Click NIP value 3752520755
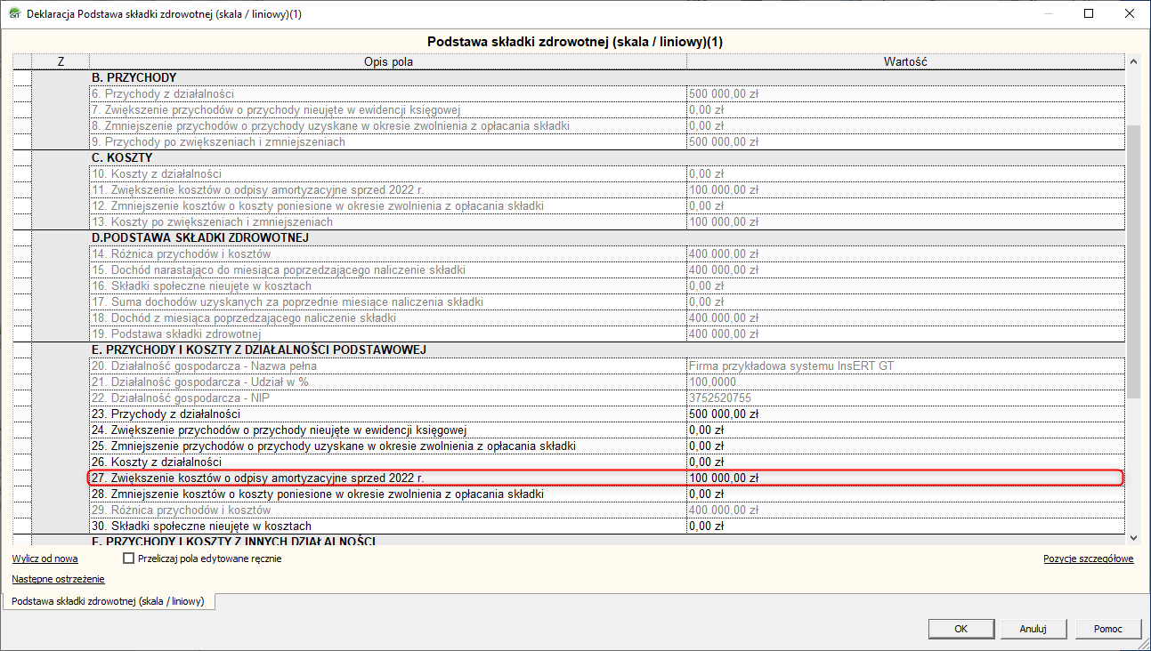This screenshot has width=1151, height=651. click(905, 398)
